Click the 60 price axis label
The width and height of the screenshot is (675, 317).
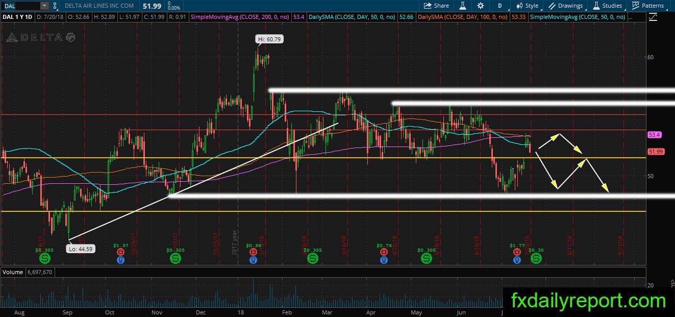point(651,57)
